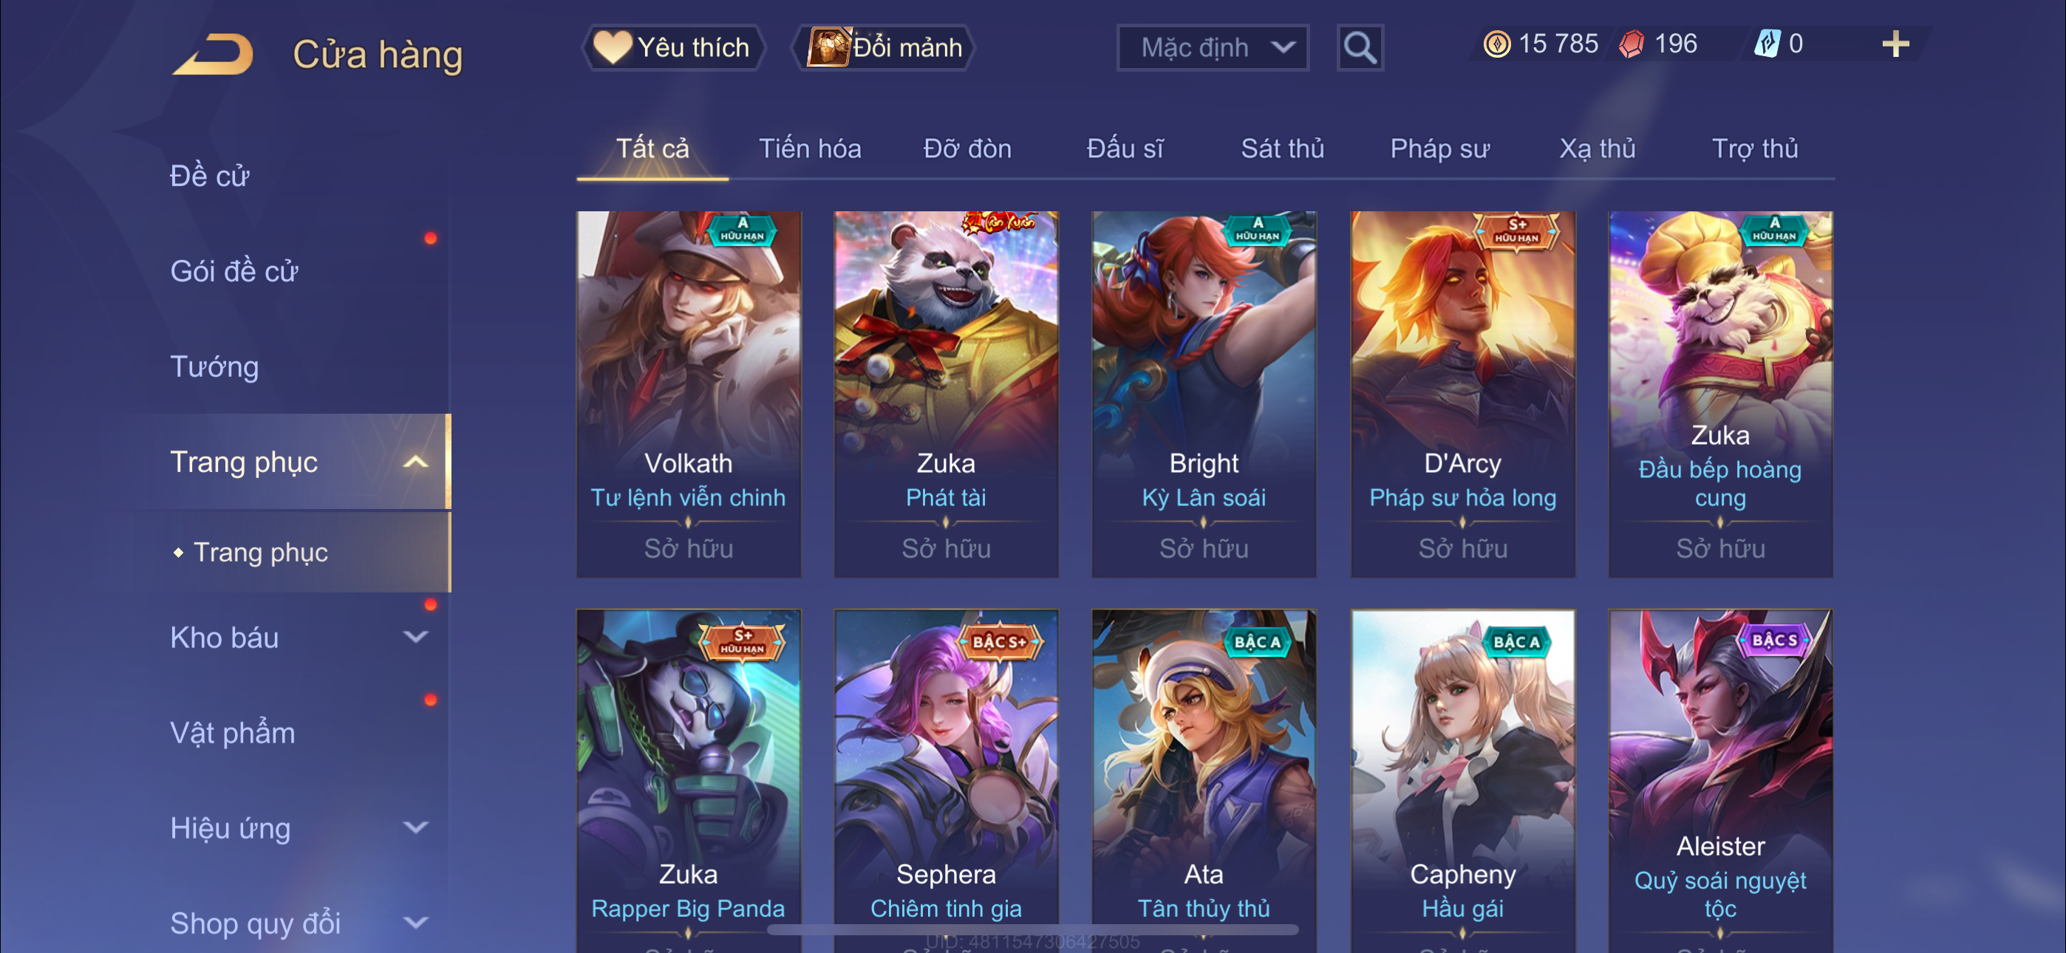Open the search magnifier icon
This screenshot has width=2066, height=953.
point(1360,48)
